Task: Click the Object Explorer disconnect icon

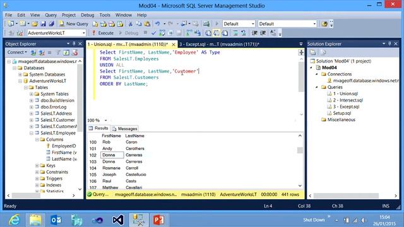Action: [x=42, y=52]
